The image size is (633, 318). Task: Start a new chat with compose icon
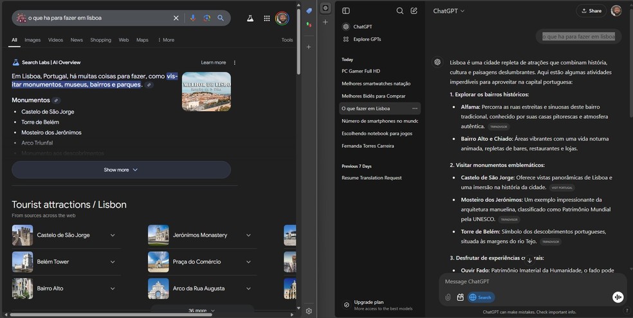click(414, 11)
